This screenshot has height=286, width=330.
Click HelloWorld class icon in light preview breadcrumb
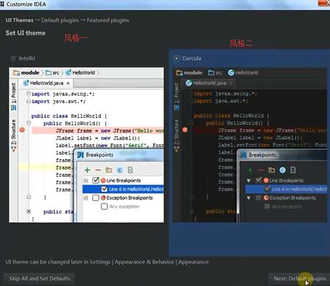68,73
